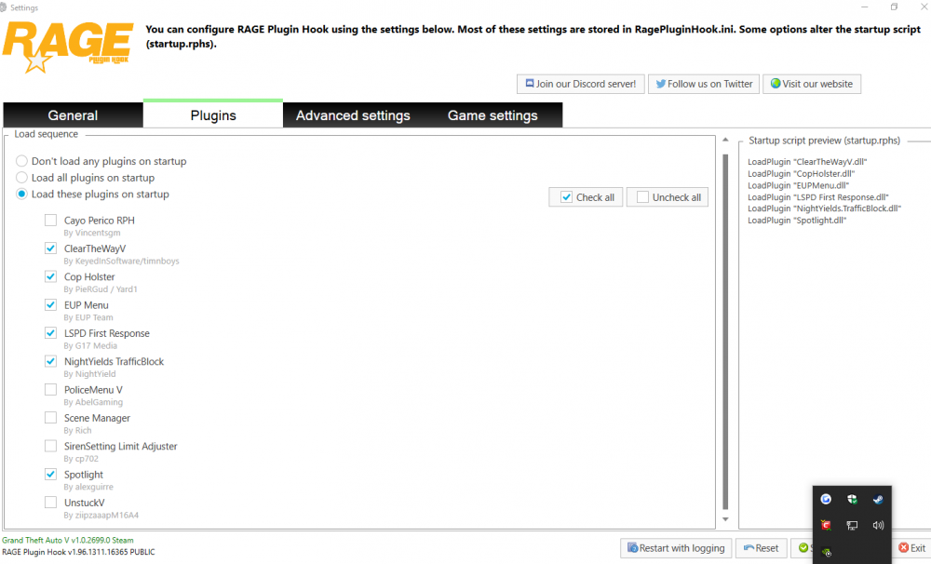The image size is (931, 564).
Task: Click LoadPlugin "NightYields.TrafficBlock.dll" script line
Action: [825, 208]
